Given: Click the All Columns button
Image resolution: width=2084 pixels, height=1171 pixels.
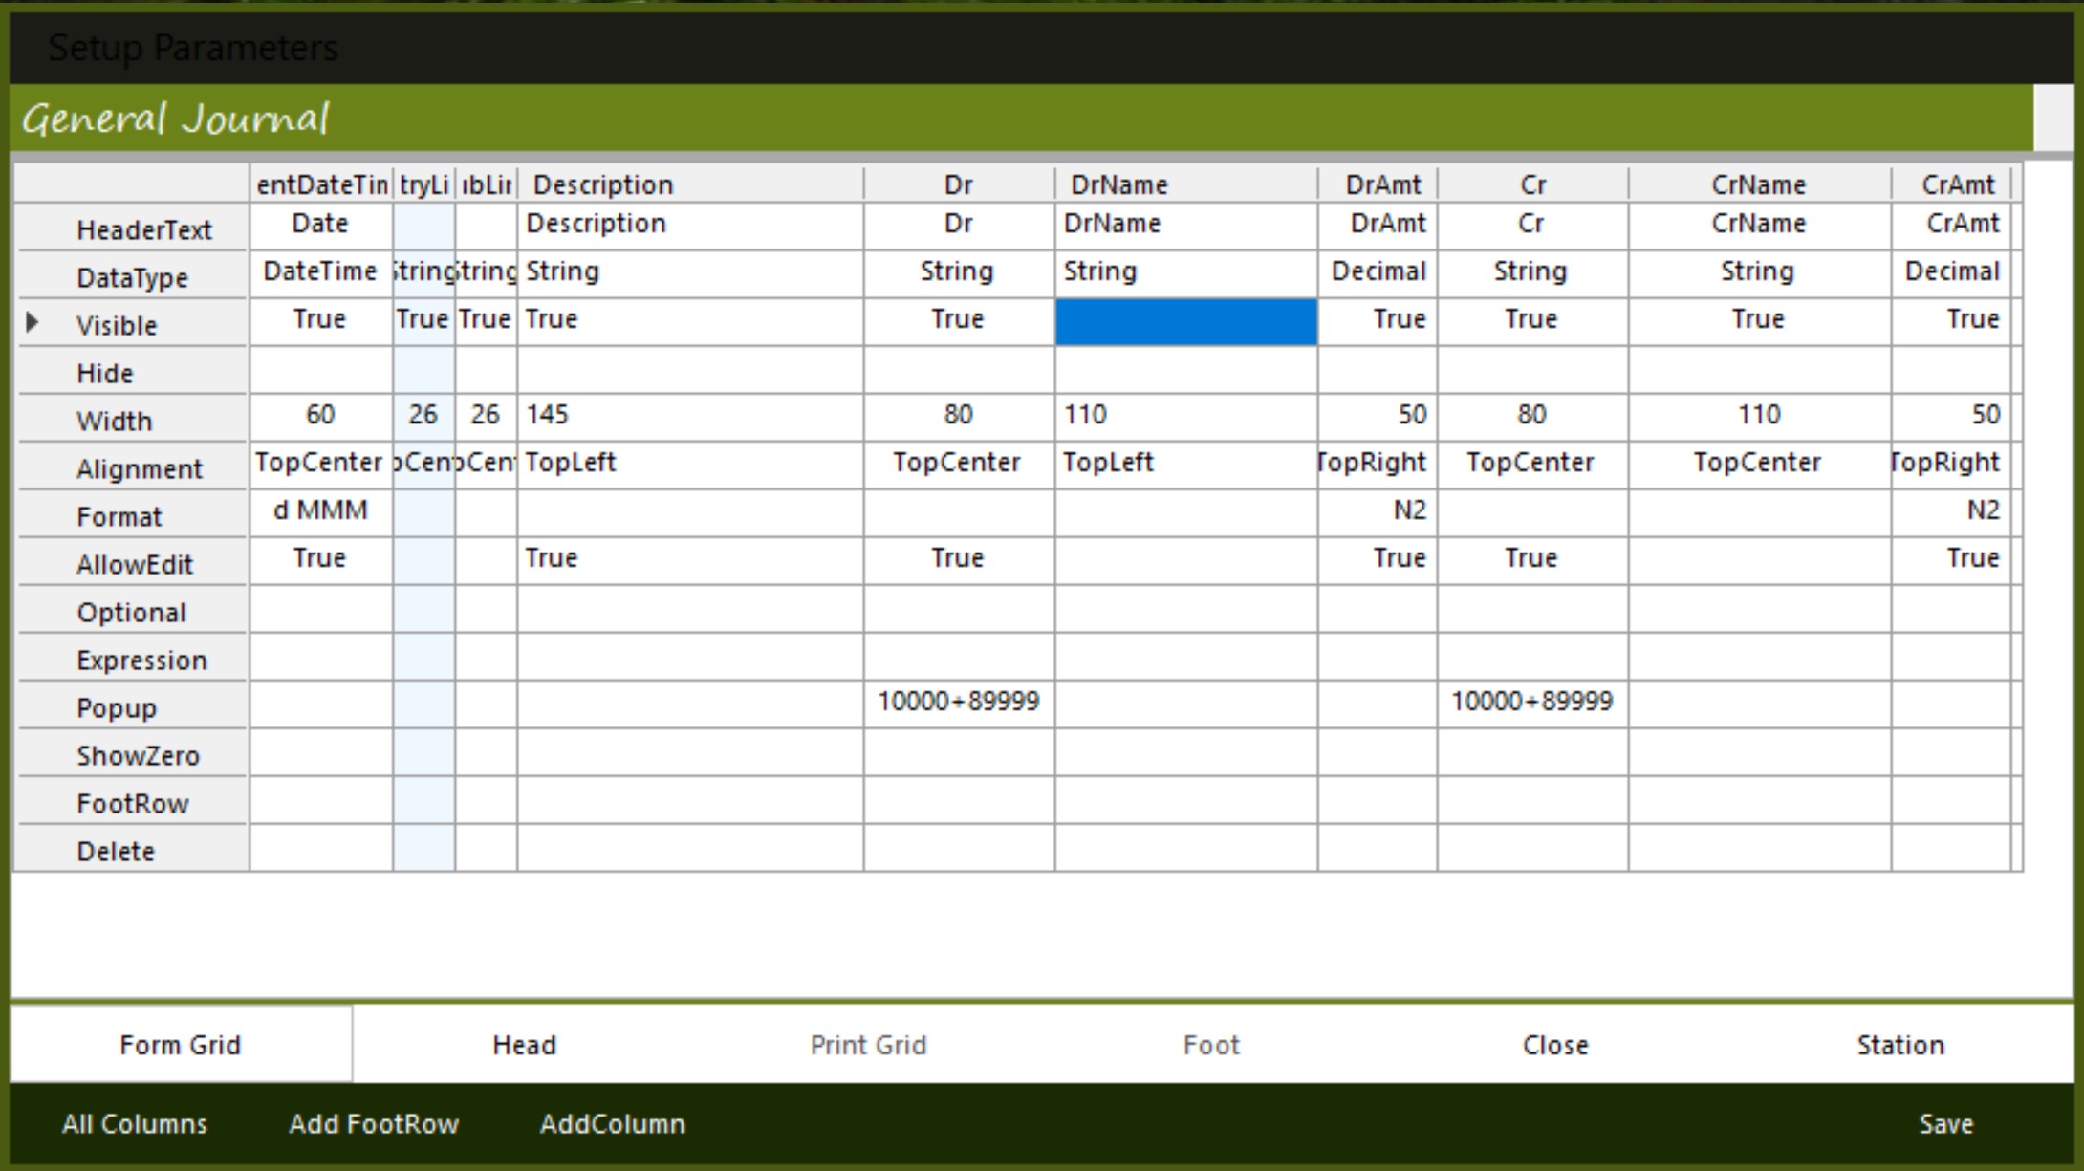Looking at the screenshot, I should [x=135, y=1123].
